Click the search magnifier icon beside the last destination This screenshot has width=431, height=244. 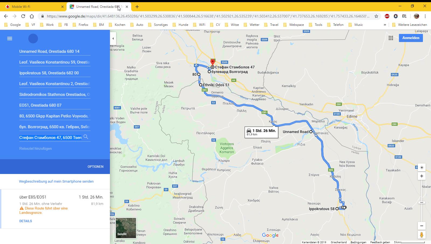pos(86,137)
